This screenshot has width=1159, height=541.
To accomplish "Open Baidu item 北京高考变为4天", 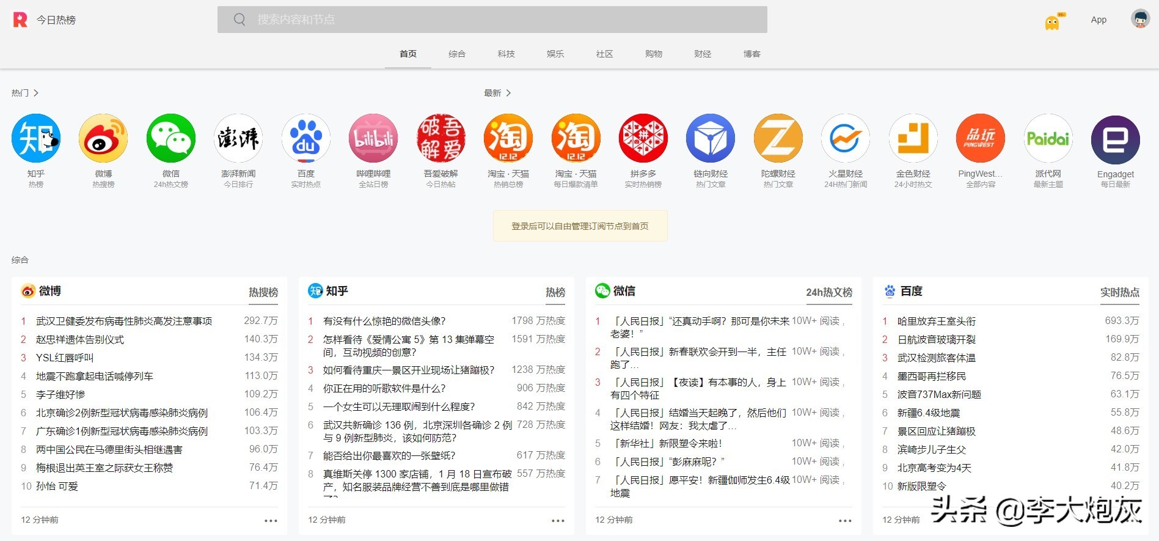I will click(x=934, y=468).
